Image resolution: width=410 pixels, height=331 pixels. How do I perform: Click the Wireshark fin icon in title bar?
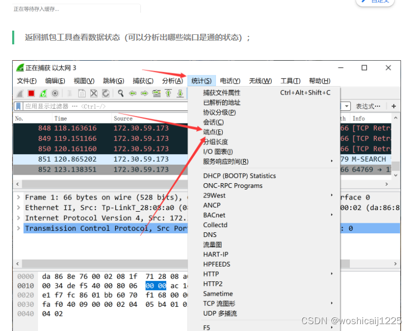[20, 68]
